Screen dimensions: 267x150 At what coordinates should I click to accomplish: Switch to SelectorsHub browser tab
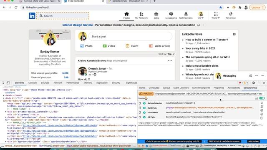click(x=128, y=1)
